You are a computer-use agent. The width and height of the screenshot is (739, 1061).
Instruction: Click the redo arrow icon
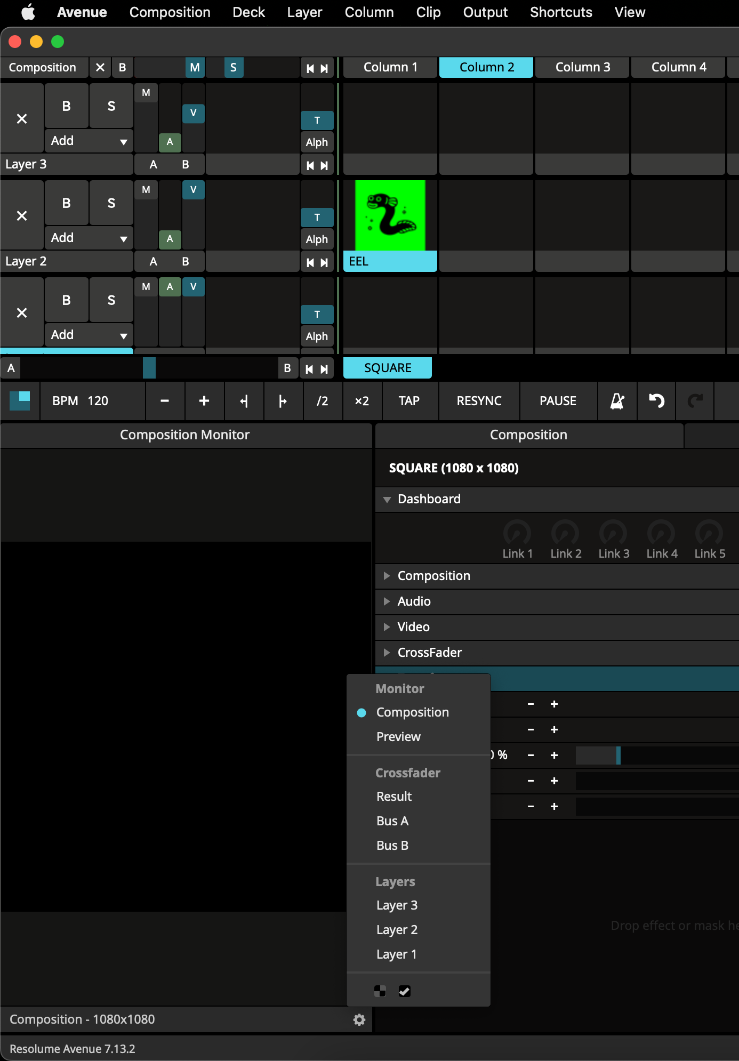[x=695, y=401]
